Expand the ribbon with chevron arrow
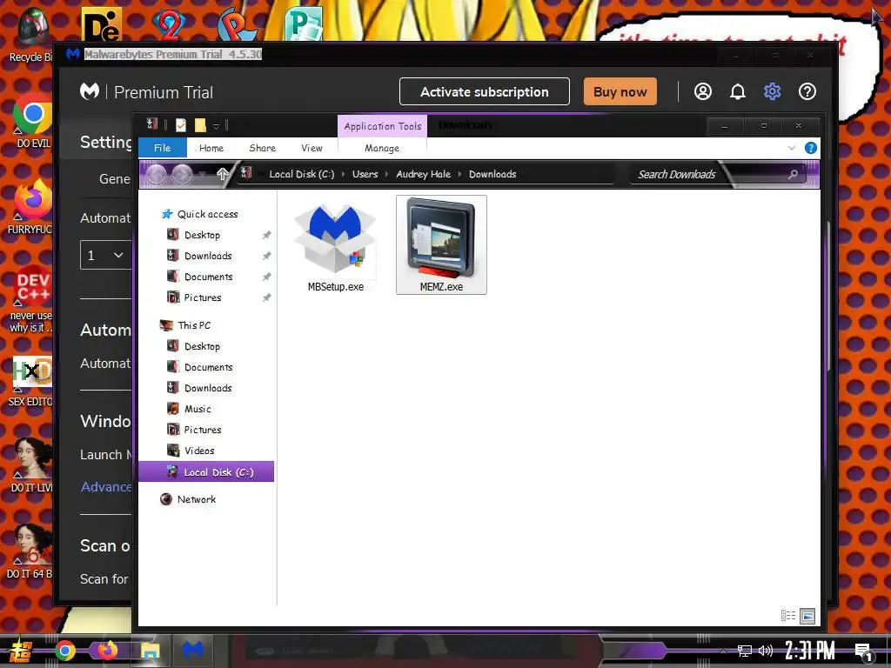This screenshot has width=891, height=668. pos(792,148)
